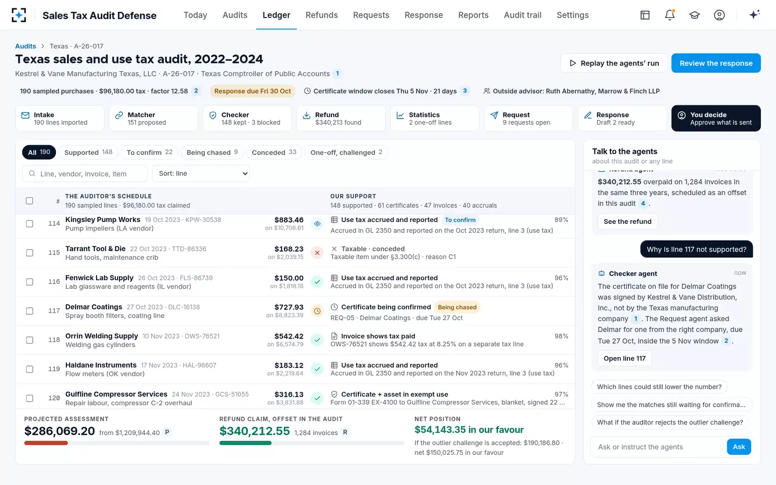The image size is (776, 485).
Task: Click red X status icon on line 115
Action: [x=317, y=253]
